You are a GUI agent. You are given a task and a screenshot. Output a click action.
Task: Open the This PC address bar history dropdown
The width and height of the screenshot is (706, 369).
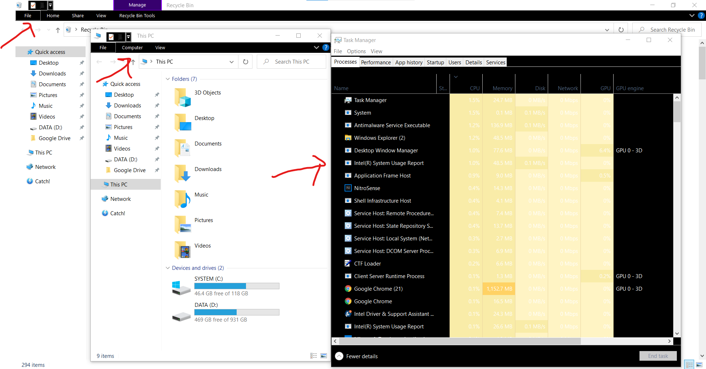click(x=232, y=62)
